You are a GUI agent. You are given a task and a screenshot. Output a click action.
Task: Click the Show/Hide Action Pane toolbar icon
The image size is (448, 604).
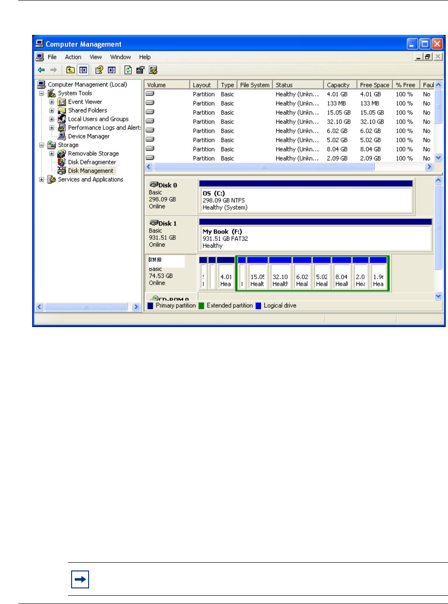tap(112, 70)
